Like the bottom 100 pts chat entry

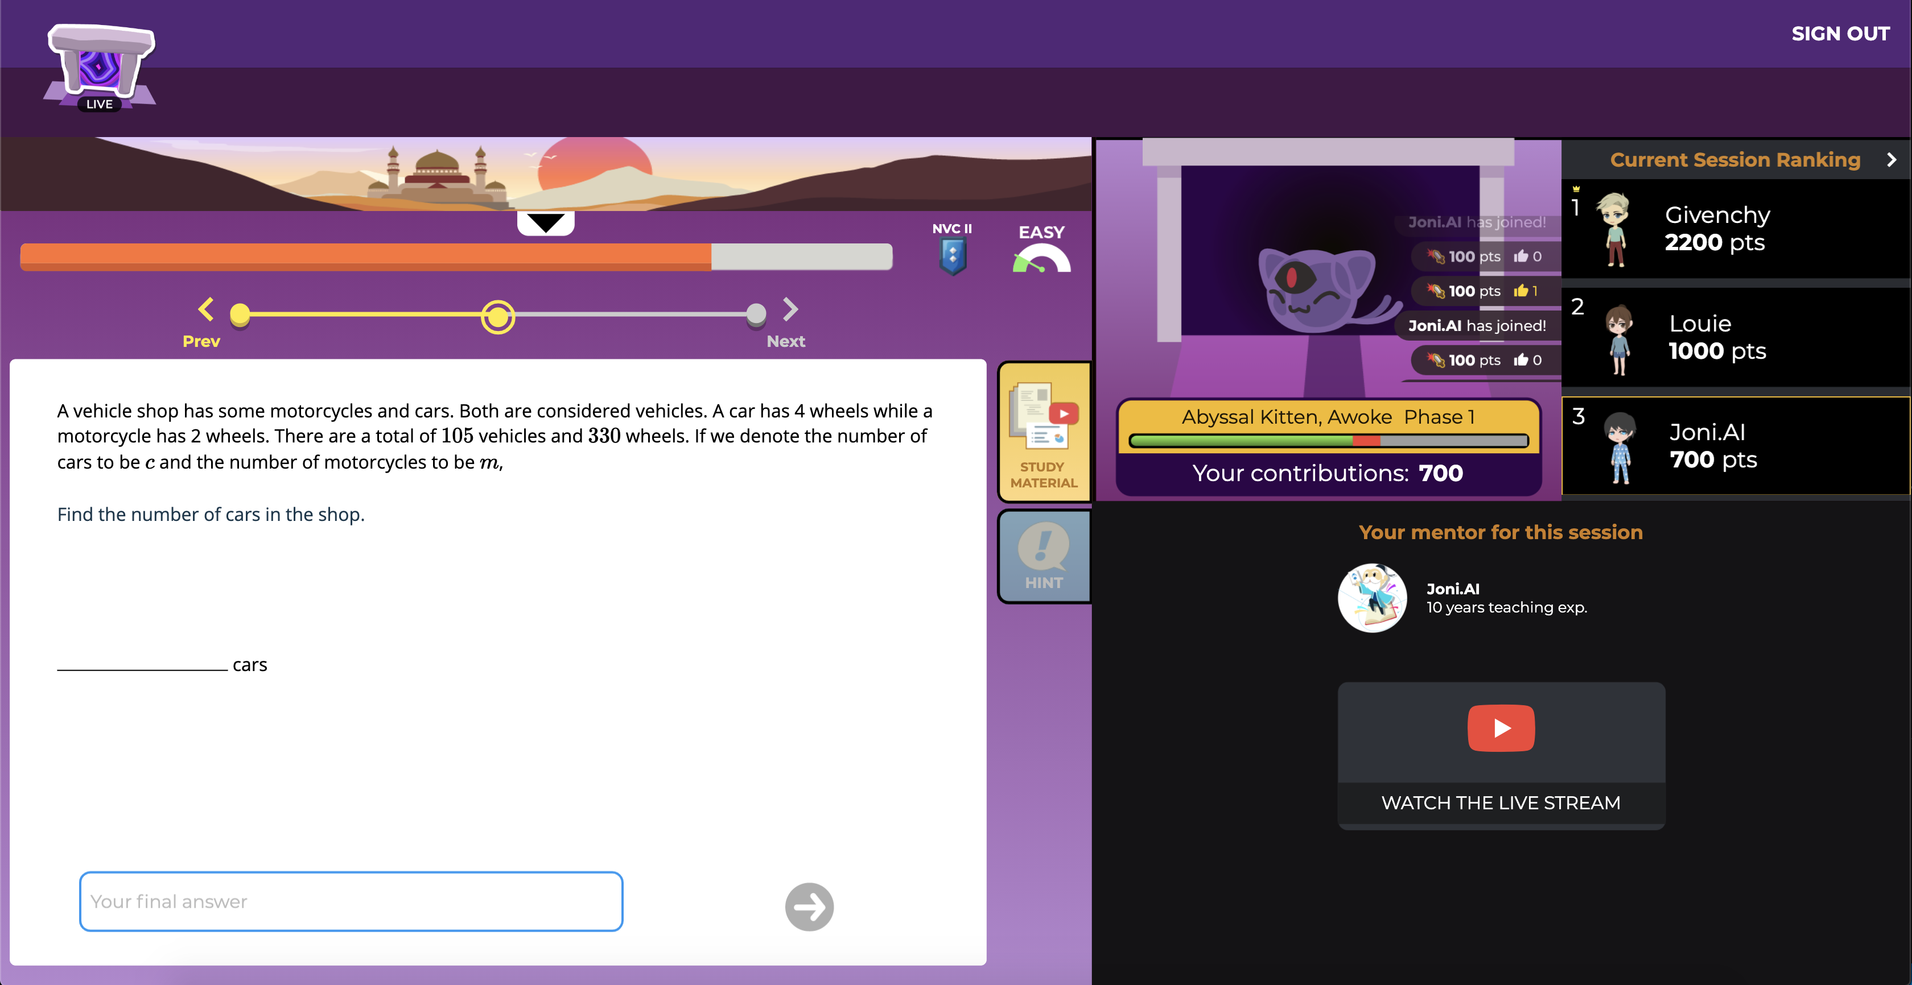(1521, 360)
